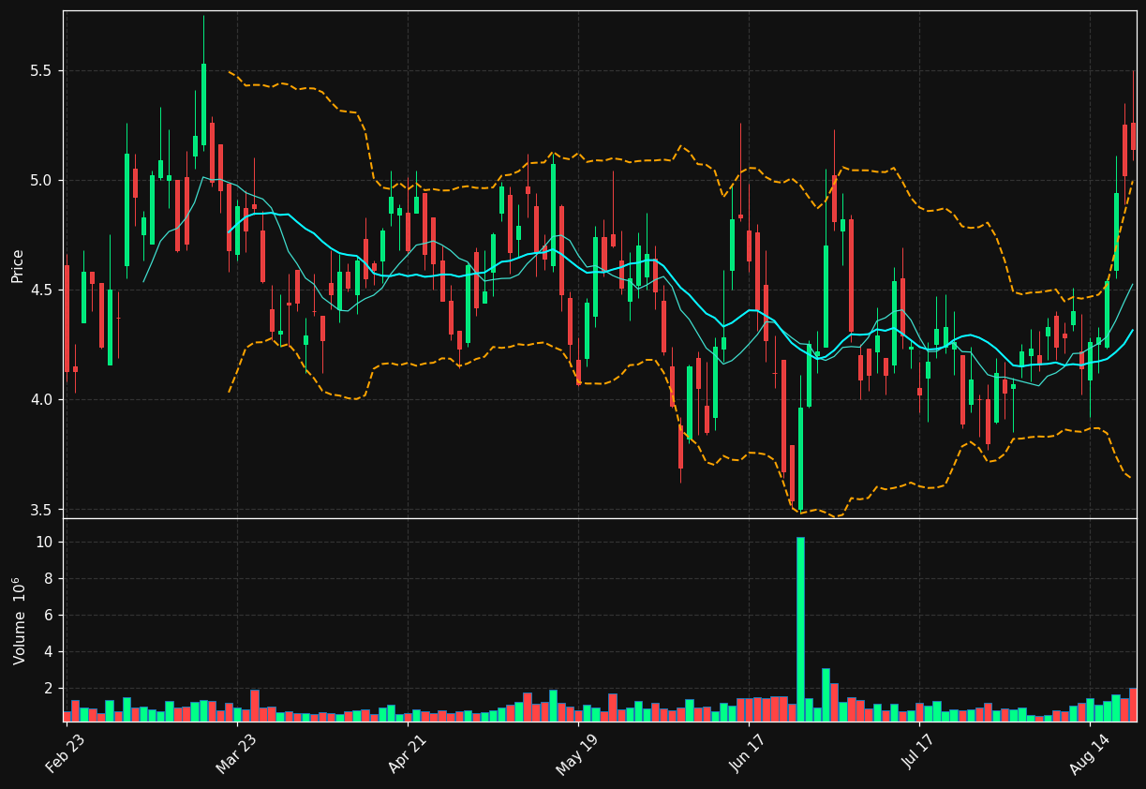Click the tallest green candle peaking above 5.5
Image resolution: width=1146 pixels, height=789 pixels.
tap(203, 104)
